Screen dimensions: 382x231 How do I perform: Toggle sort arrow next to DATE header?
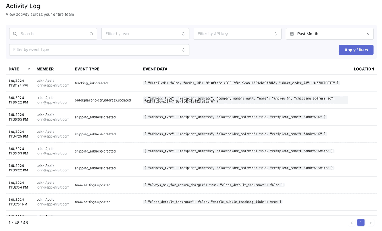click(29, 69)
